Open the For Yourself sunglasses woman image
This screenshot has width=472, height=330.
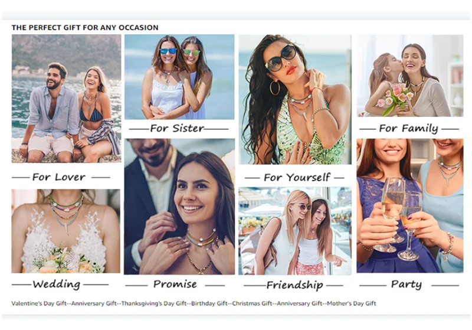click(295, 99)
